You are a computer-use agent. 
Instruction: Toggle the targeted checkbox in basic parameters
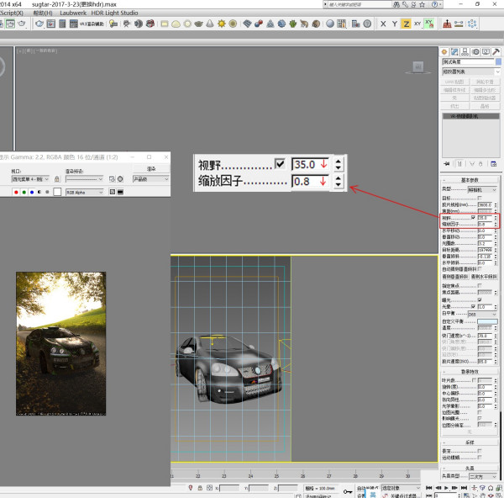tap(480, 198)
